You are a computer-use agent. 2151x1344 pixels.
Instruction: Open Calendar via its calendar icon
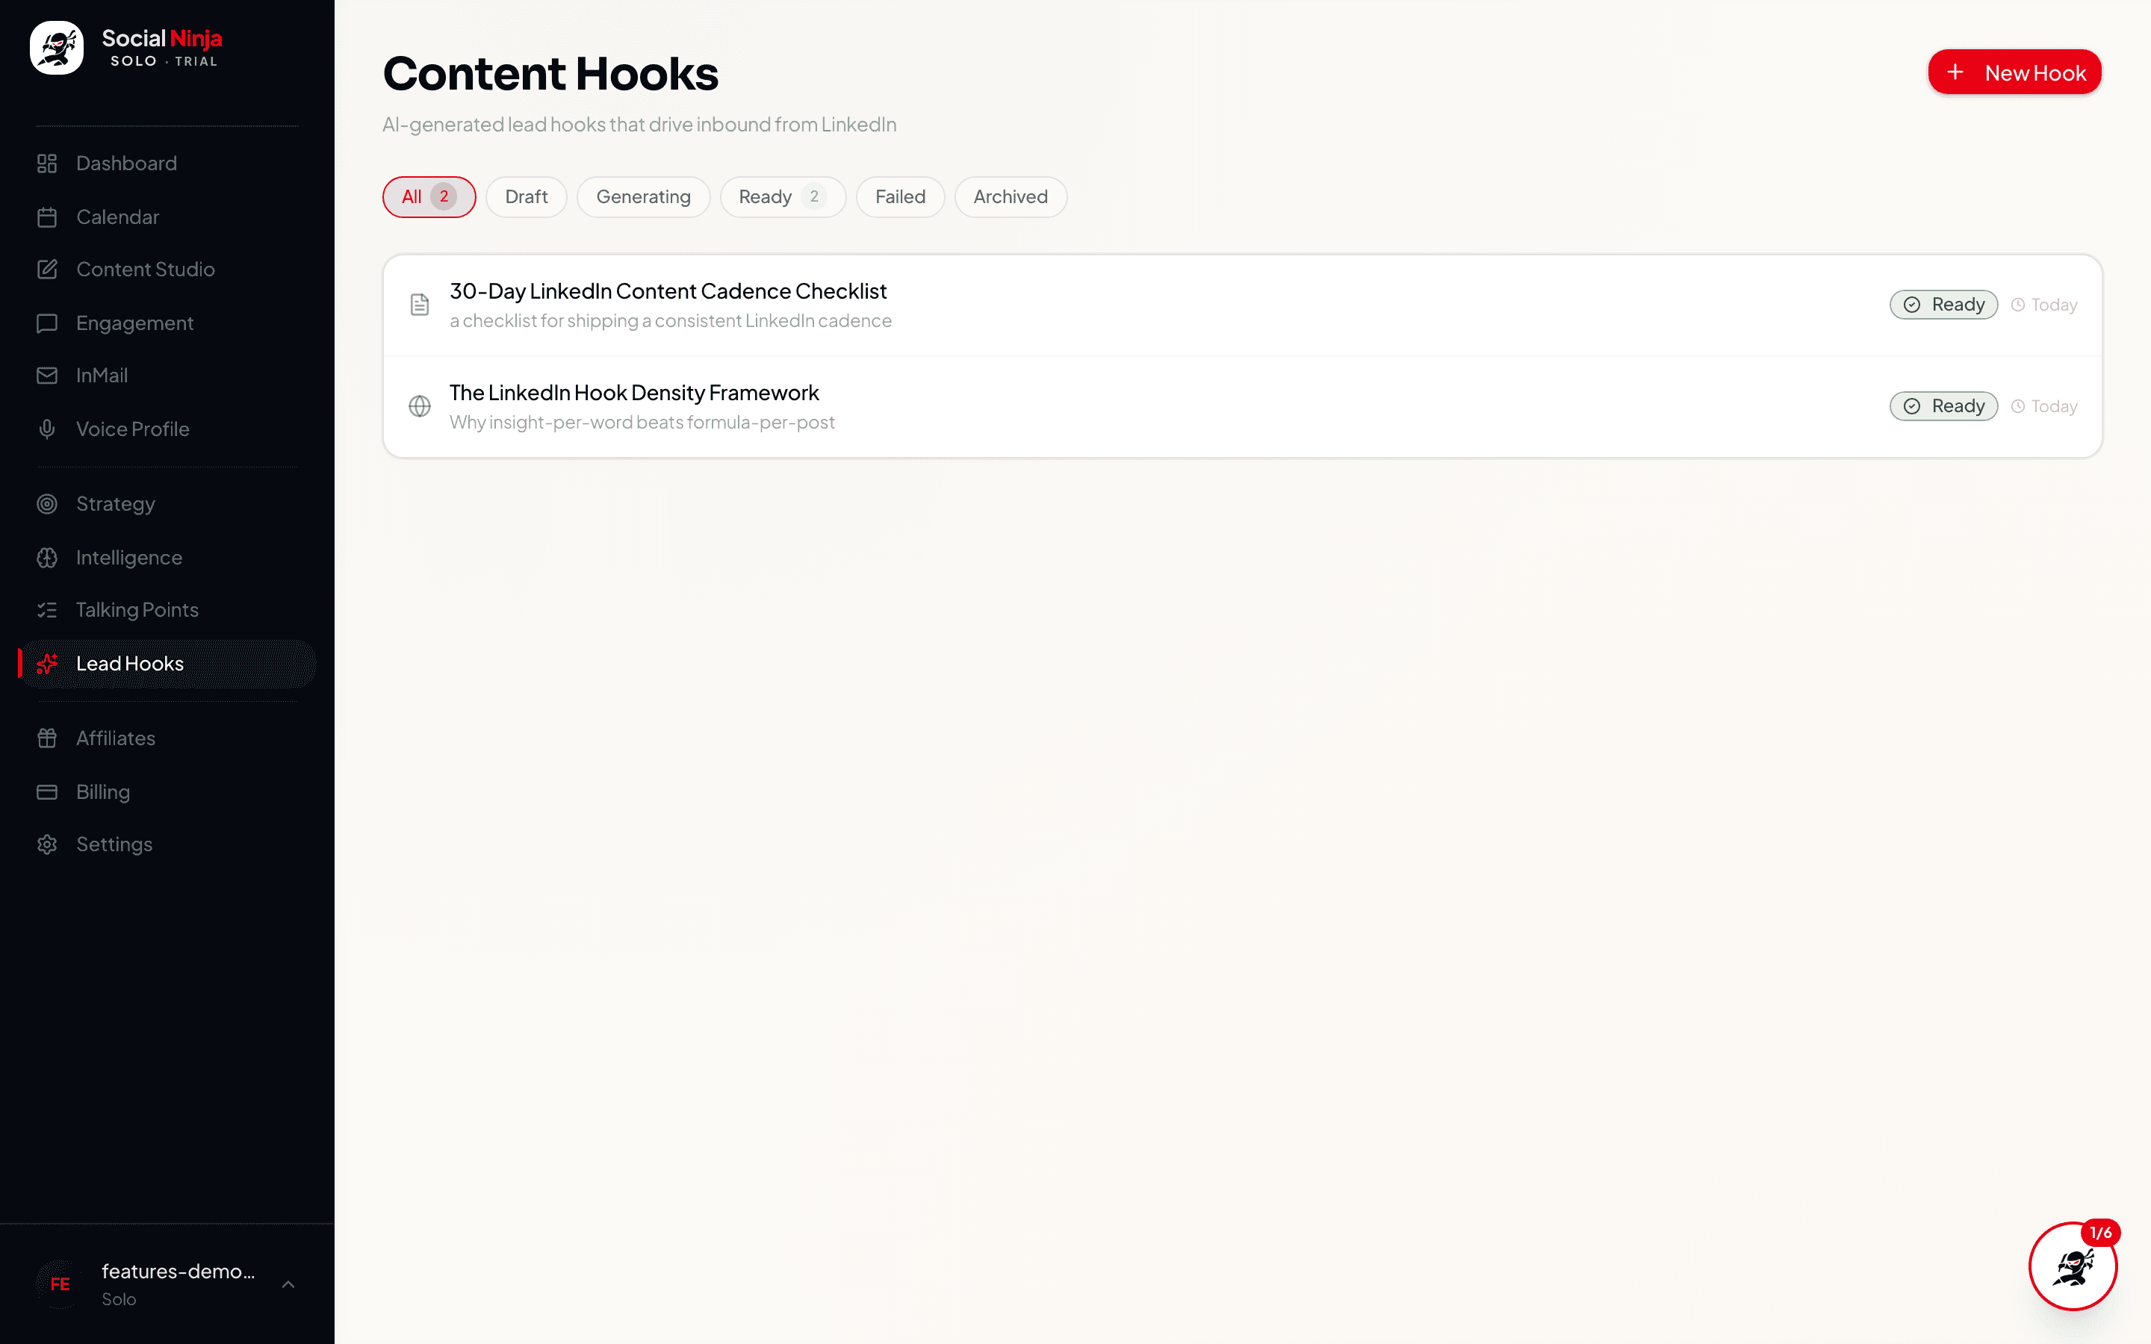(x=47, y=217)
